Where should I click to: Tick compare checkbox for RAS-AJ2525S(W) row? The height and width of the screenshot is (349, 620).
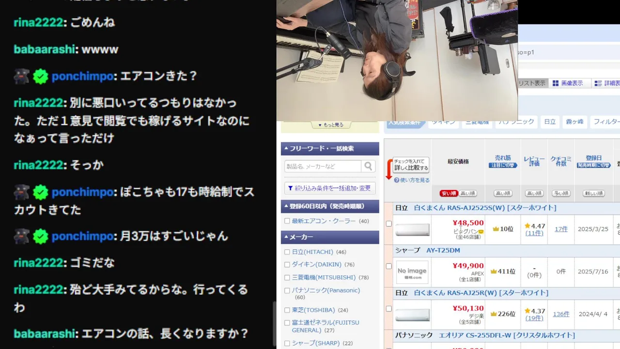point(388,223)
